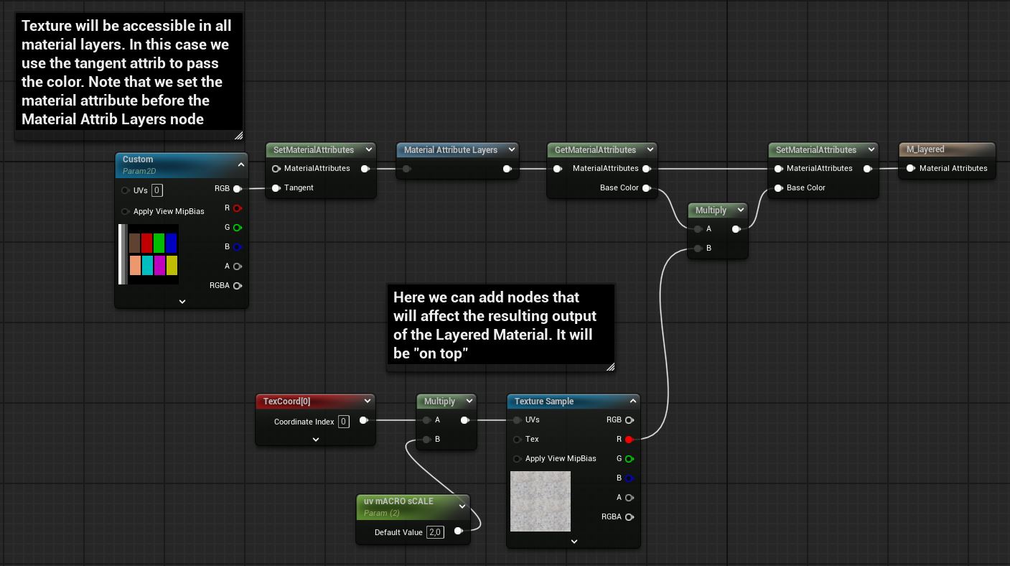Click green G output pin of Texture Sample
The width and height of the screenshot is (1010, 566).
(x=629, y=459)
